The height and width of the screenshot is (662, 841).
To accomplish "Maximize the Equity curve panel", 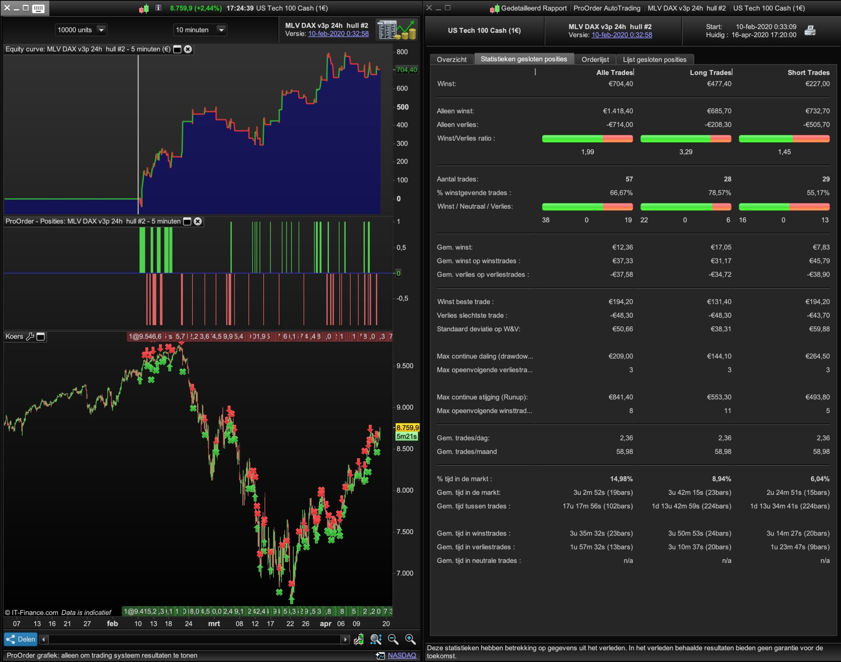I will [x=177, y=49].
